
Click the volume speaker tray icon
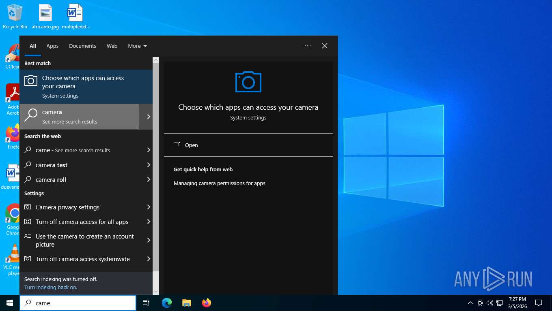coord(490,303)
